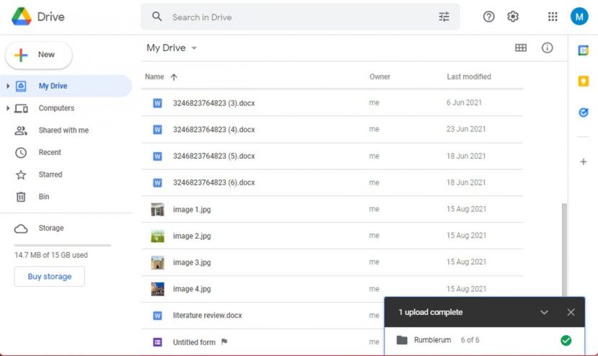Screen dimensions: 598x356
Task: Click 14.7 MB of 15 GB used text
Action: 50,255
